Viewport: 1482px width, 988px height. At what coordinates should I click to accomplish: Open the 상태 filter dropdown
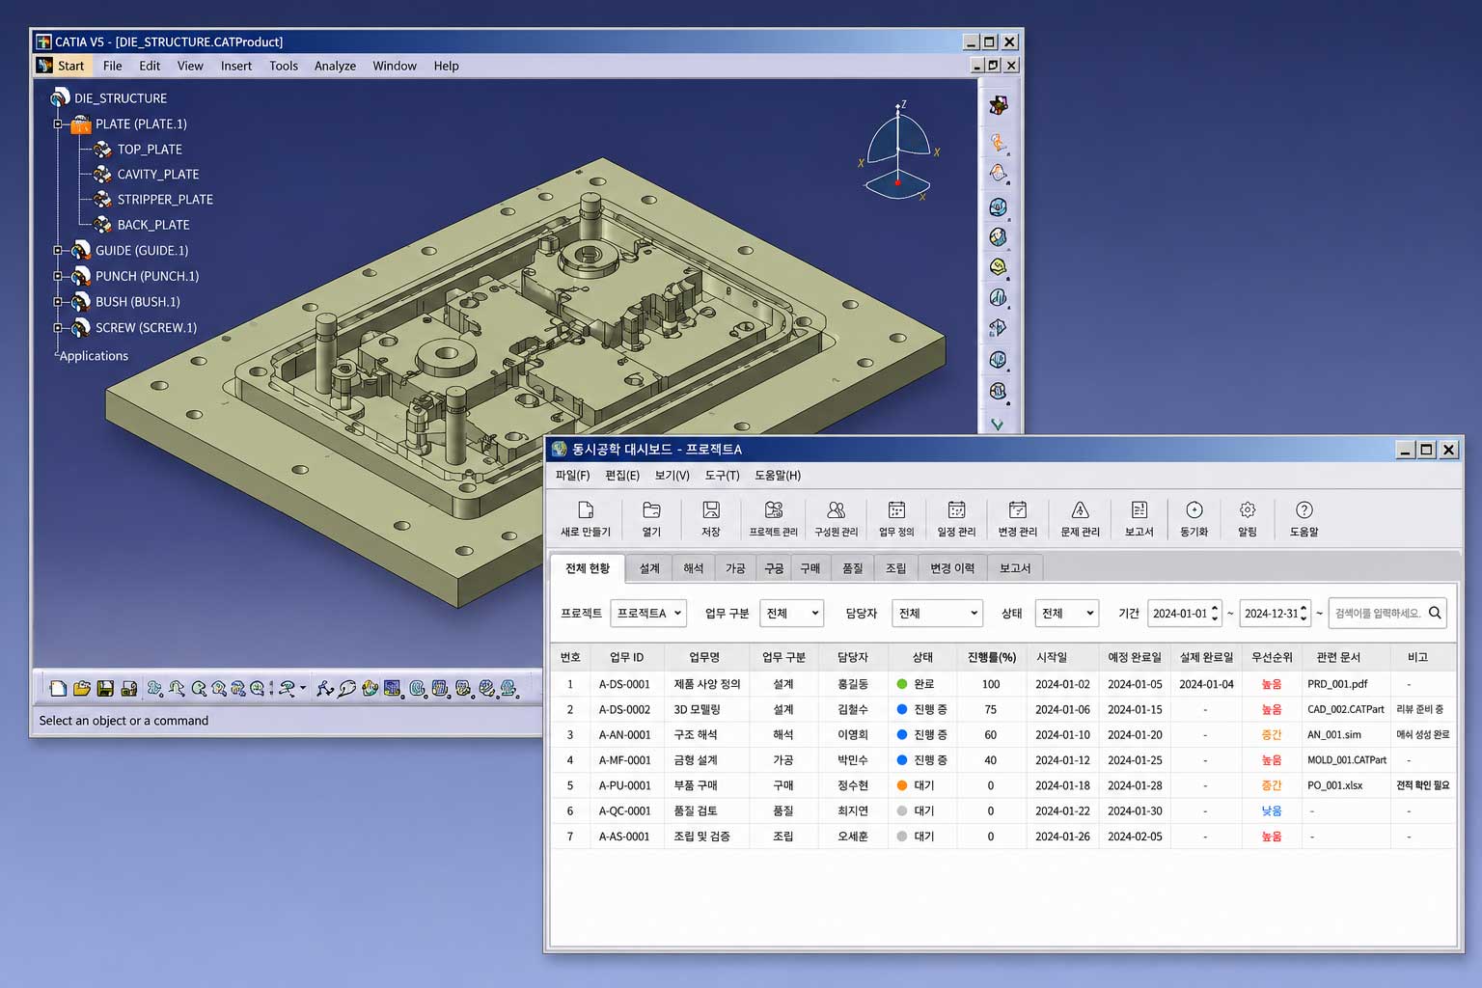pyautogui.click(x=1067, y=613)
